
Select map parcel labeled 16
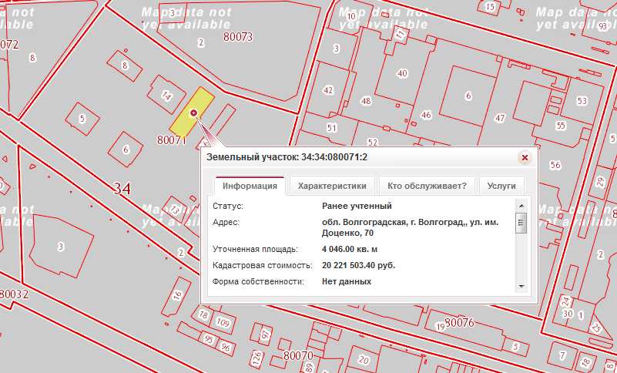coord(177,295)
